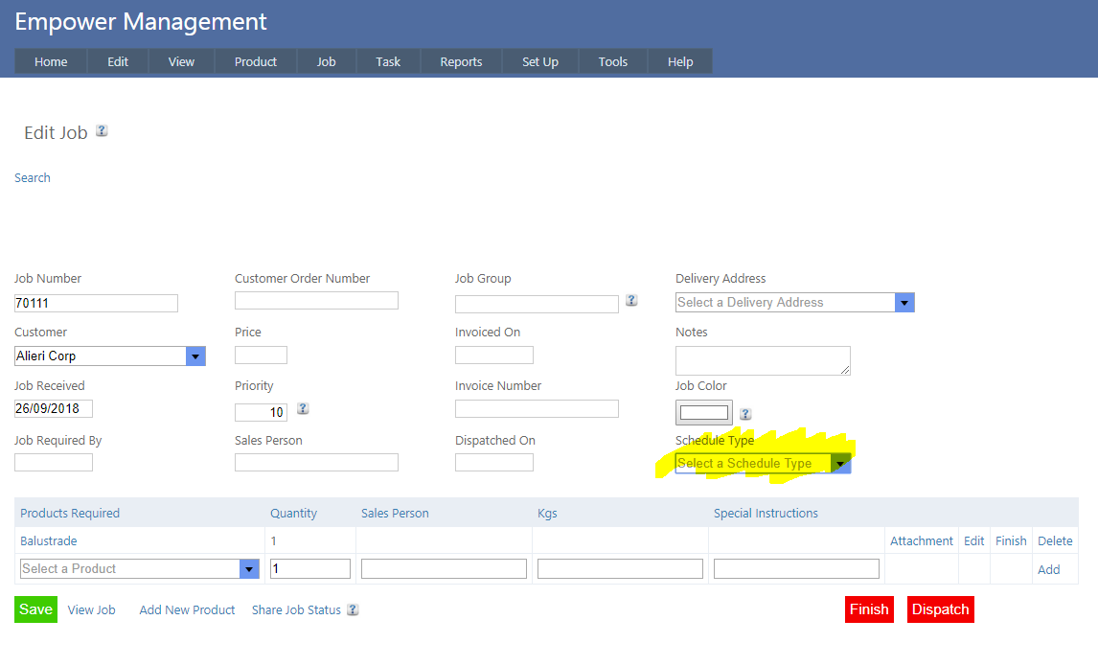Click help icon next to Share Job Status

[x=353, y=609]
